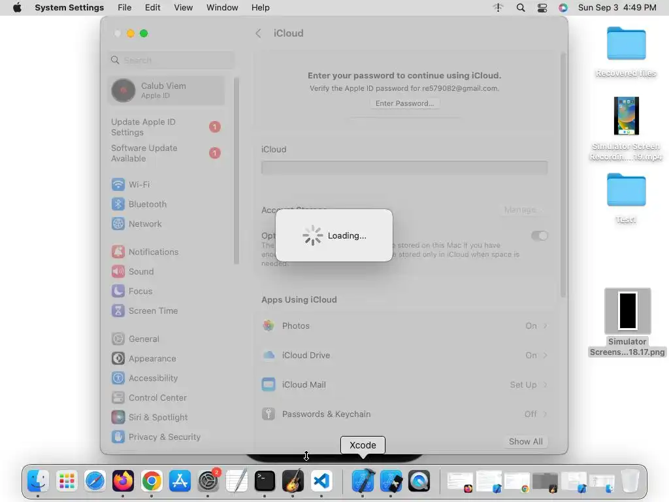Click System Settings icon in the Dock
The image size is (669, 502).
click(x=208, y=480)
